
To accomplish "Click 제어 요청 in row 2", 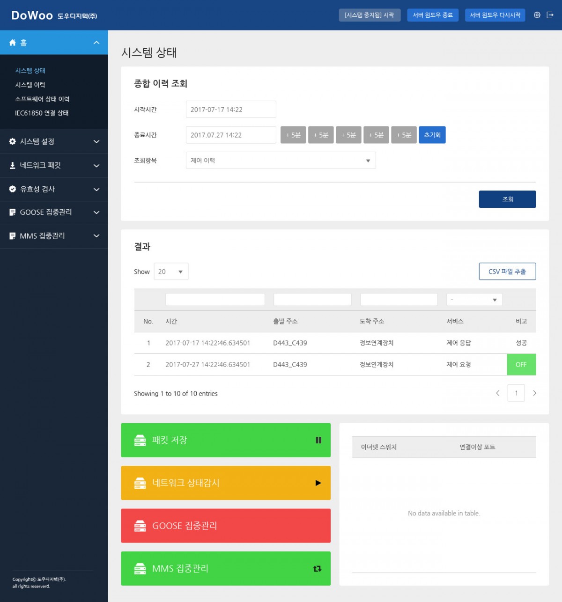I will 458,365.
